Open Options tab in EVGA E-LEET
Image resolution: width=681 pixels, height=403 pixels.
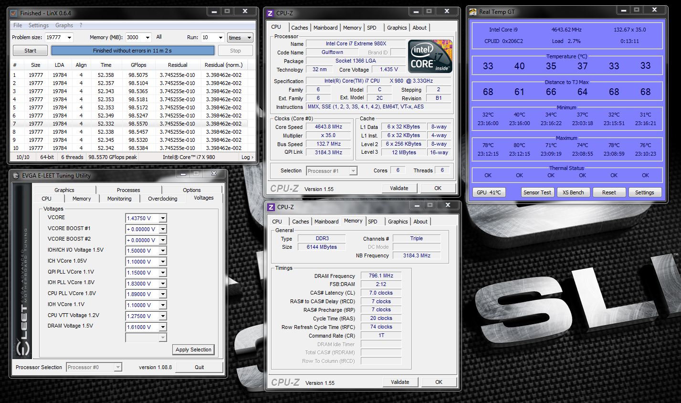click(192, 190)
